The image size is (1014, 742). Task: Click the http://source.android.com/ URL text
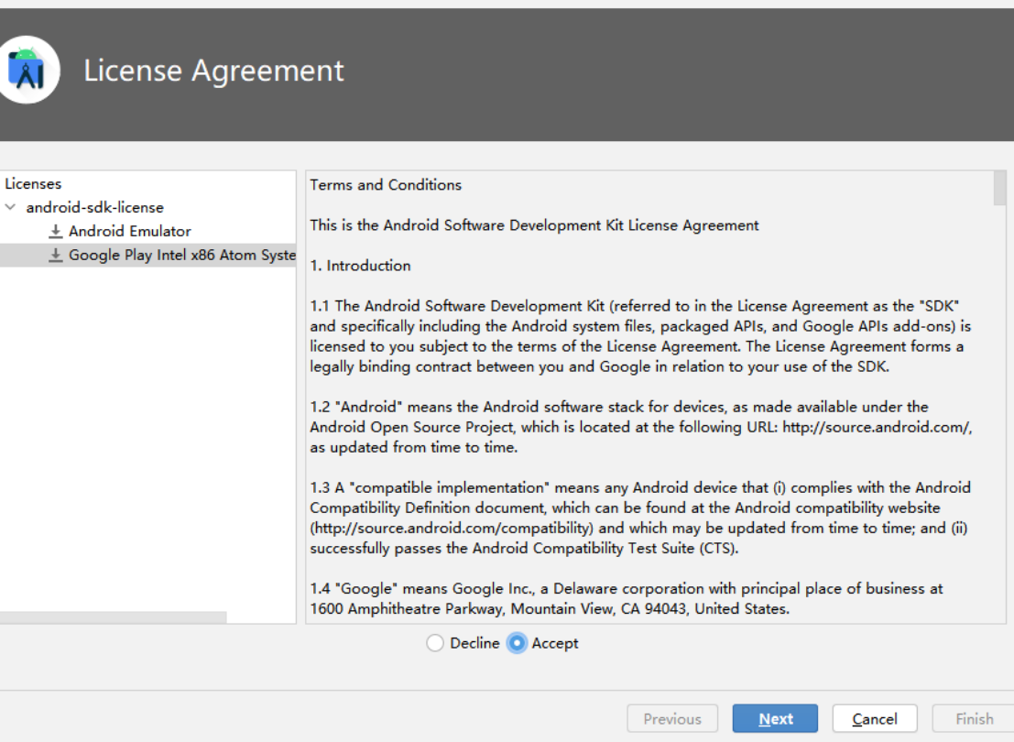tap(877, 427)
